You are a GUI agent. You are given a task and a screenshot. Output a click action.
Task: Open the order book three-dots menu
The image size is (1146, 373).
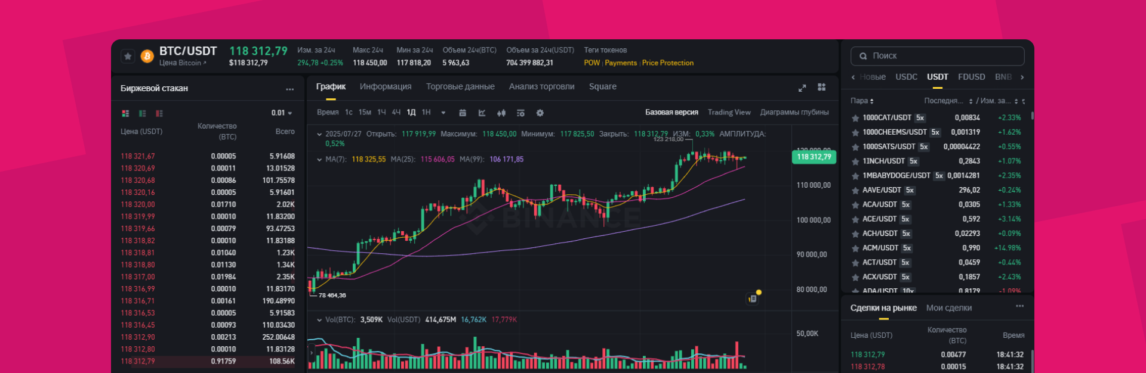[289, 89]
